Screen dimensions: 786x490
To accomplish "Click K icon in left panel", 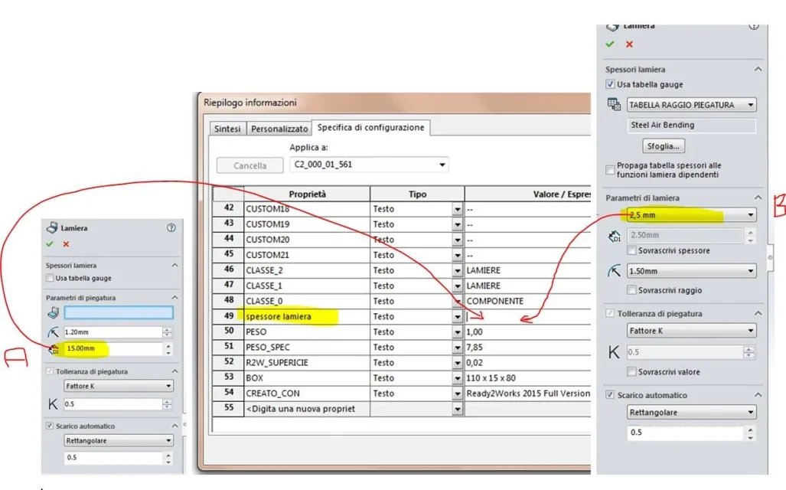I will pyautogui.click(x=53, y=404).
